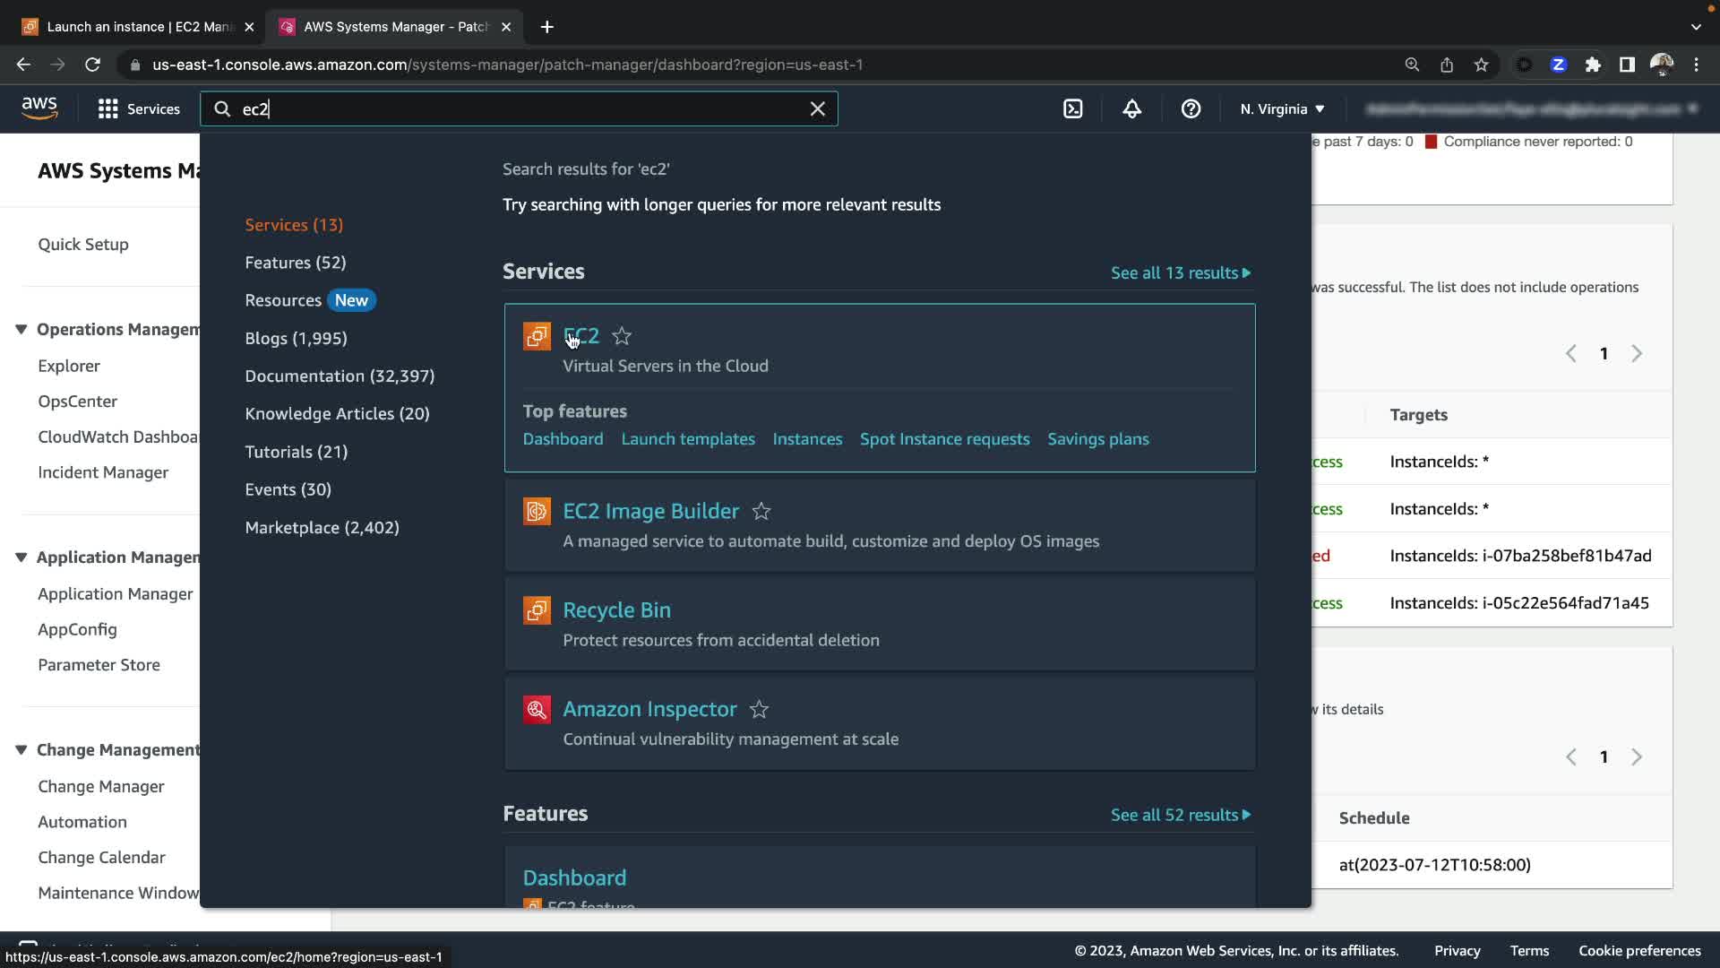Image resolution: width=1720 pixels, height=968 pixels.
Task: Click inside the ec2 search field
Action: tap(520, 108)
